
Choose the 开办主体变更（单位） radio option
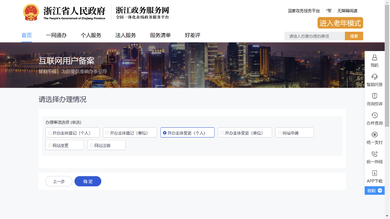222,133
